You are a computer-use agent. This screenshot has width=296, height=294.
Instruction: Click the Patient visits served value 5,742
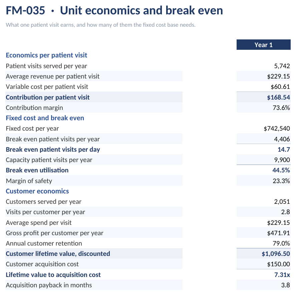(282, 66)
